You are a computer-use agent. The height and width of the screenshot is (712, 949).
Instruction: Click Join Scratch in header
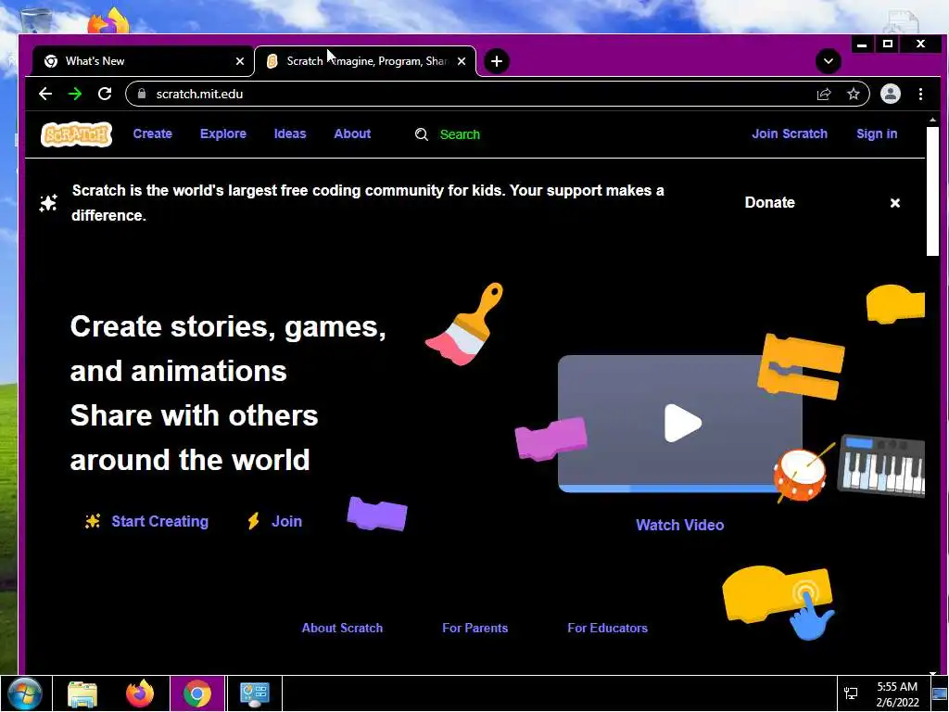[790, 133]
